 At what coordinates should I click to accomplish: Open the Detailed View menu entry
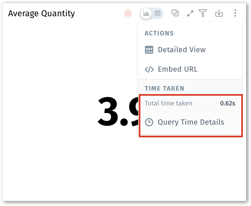182,50
